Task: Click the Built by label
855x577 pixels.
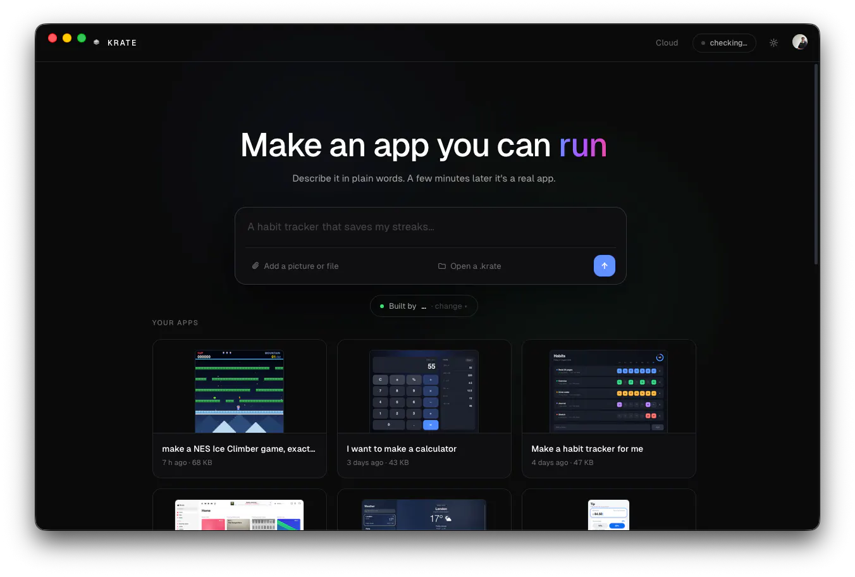Action: 402,306
